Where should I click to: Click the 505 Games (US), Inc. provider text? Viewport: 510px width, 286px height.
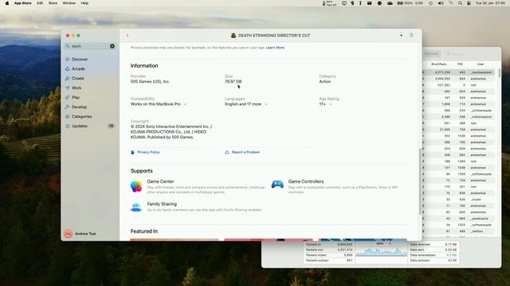coord(150,82)
